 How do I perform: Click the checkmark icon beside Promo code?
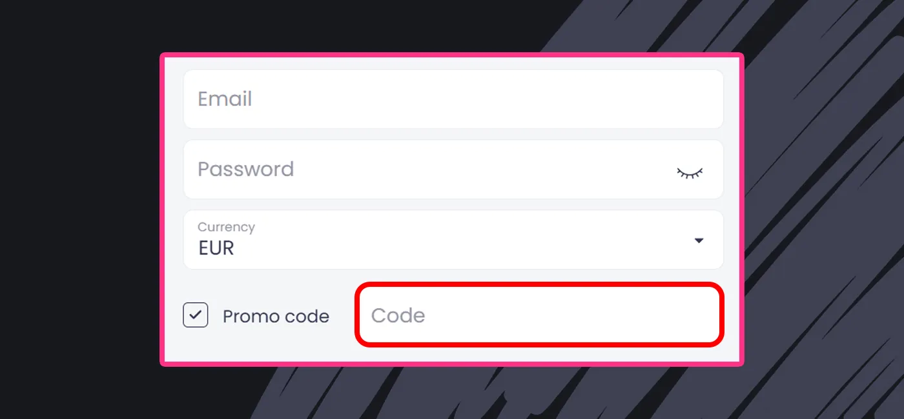pos(196,315)
